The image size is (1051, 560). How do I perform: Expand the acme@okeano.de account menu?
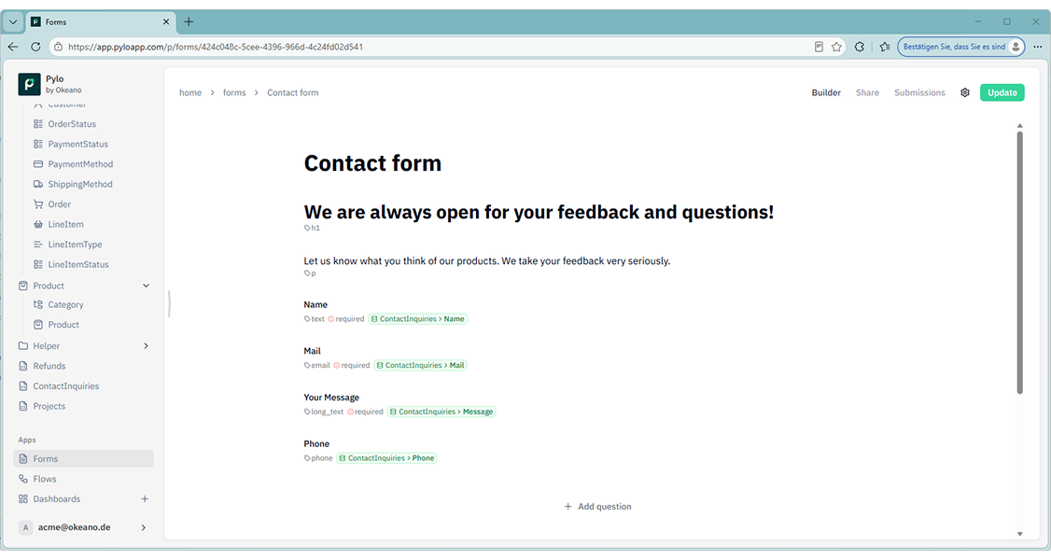(144, 528)
